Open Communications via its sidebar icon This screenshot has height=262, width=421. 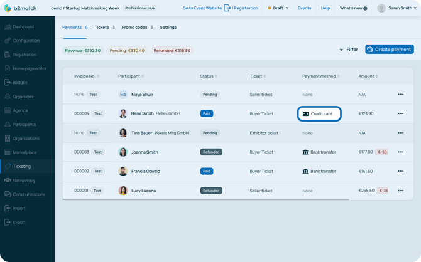8,194
